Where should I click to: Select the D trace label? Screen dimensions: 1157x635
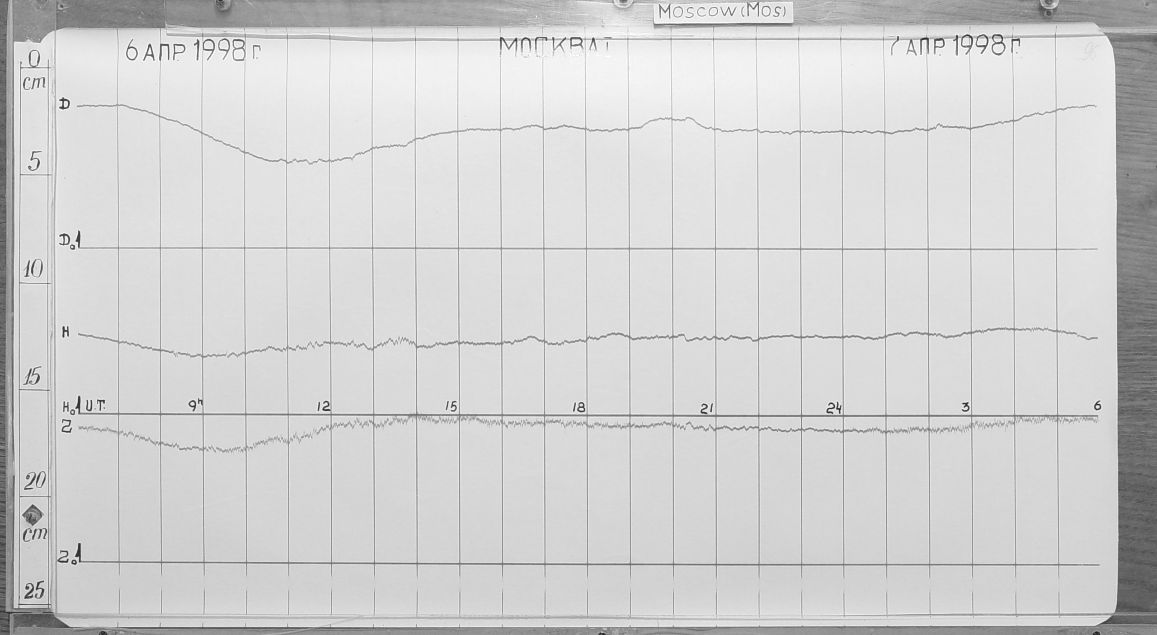coord(66,105)
